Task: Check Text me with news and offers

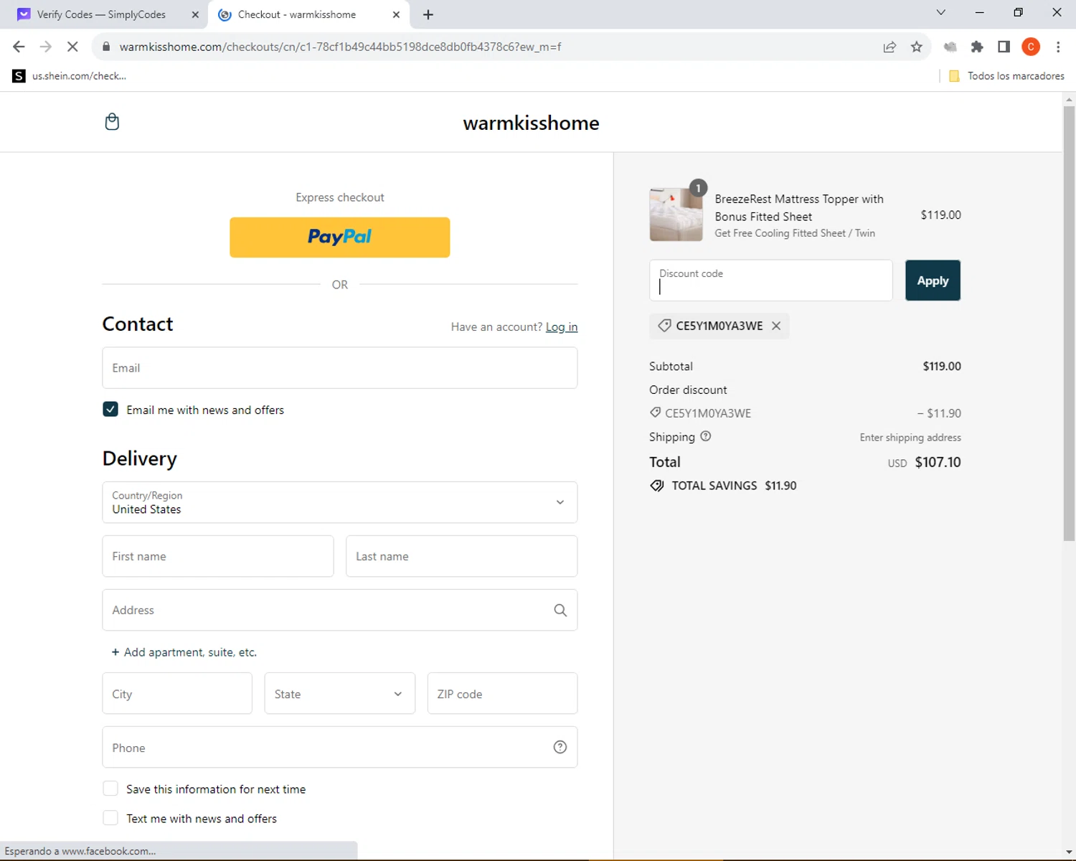Action: click(x=110, y=818)
